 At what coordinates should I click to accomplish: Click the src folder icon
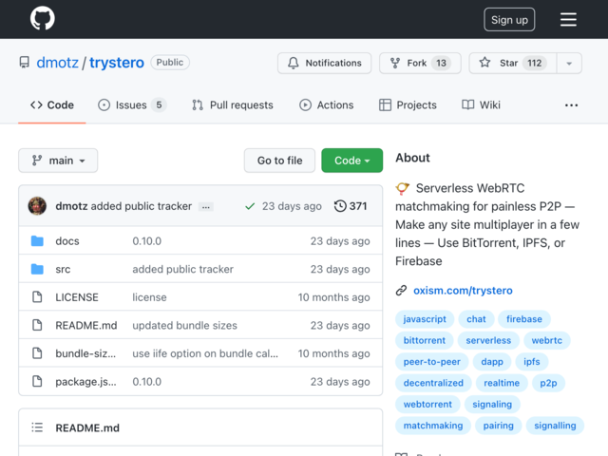pos(37,269)
